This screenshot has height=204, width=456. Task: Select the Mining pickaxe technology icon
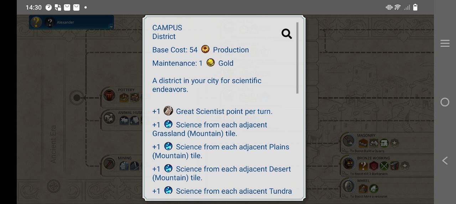tap(109, 163)
